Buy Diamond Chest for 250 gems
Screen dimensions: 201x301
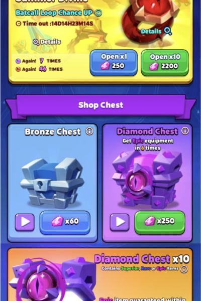(x=160, y=222)
